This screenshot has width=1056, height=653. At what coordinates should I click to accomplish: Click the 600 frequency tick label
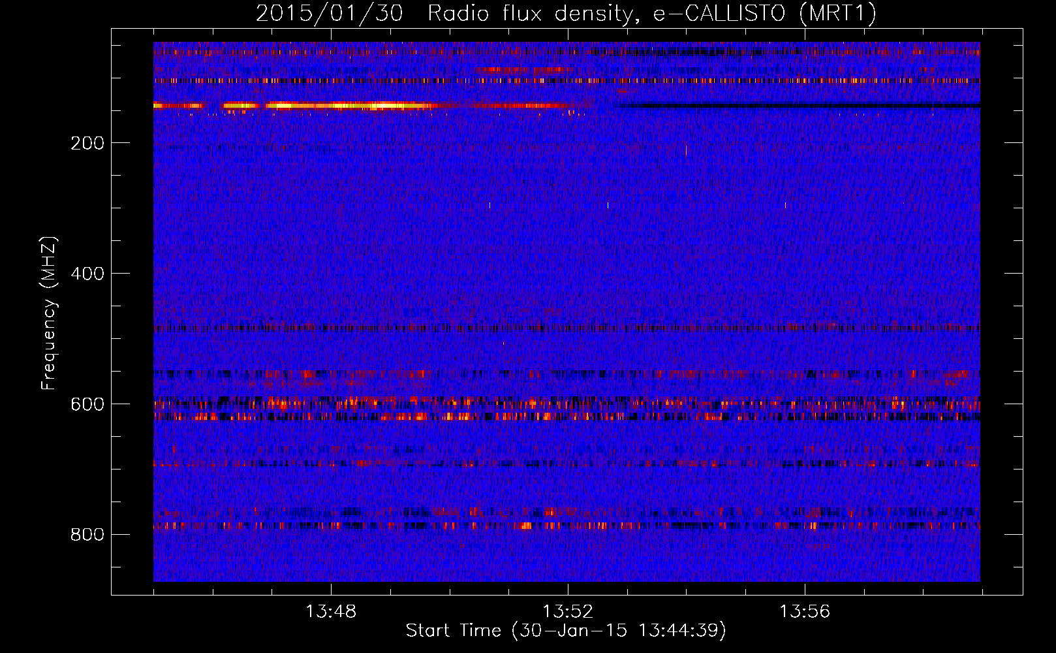(x=87, y=404)
